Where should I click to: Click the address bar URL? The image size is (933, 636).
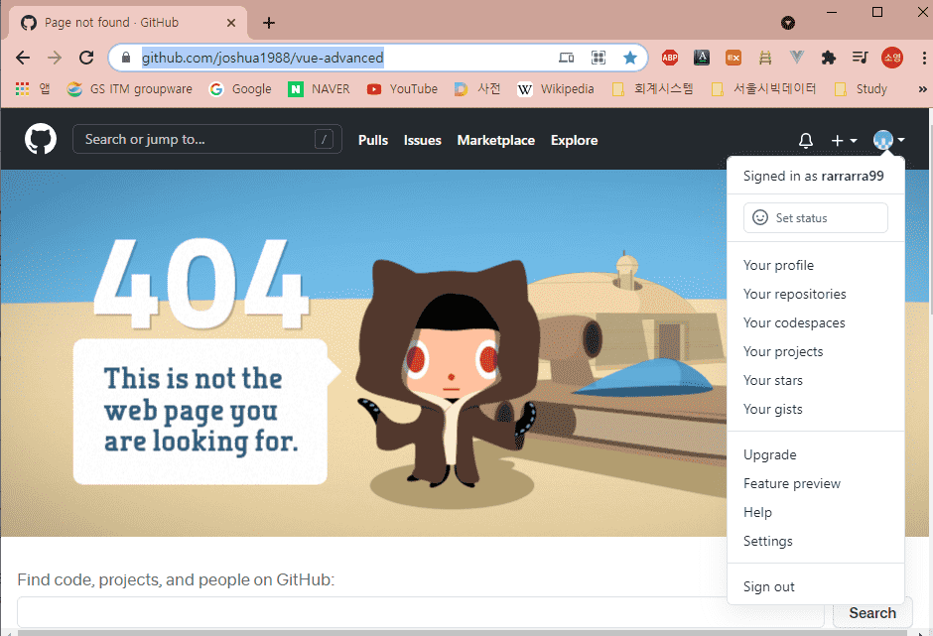click(x=262, y=58)
